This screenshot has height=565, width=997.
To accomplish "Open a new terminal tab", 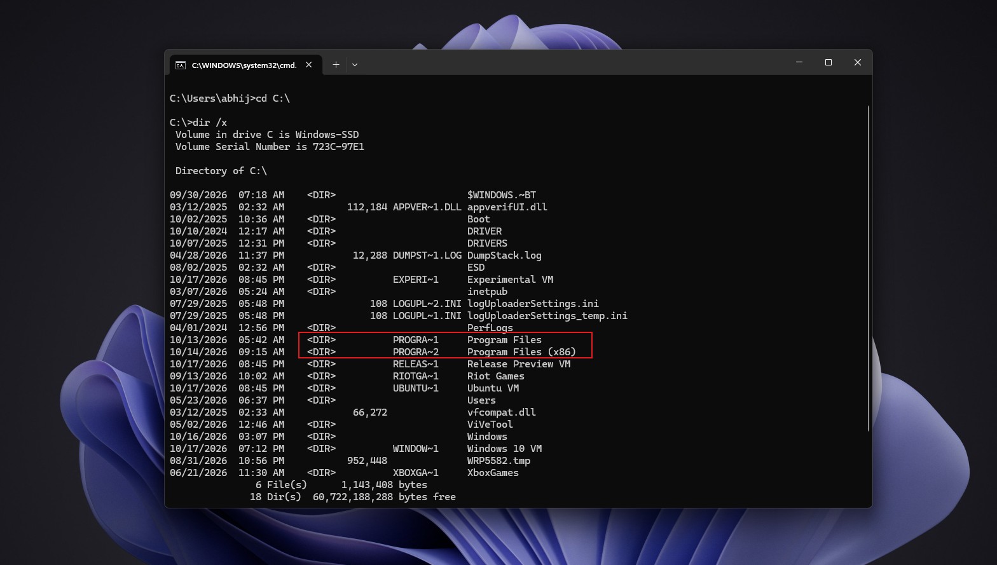I will click(336, 65).
